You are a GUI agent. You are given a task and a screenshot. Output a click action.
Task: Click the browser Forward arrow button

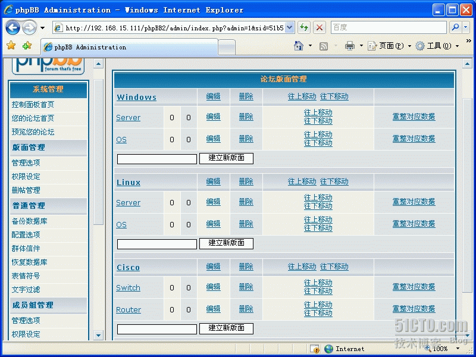click(x=29, y=28)
